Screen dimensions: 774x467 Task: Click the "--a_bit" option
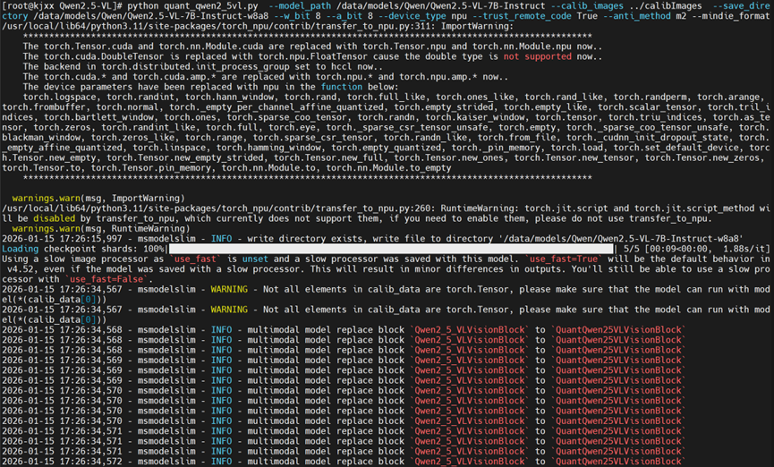pos(344,16)
